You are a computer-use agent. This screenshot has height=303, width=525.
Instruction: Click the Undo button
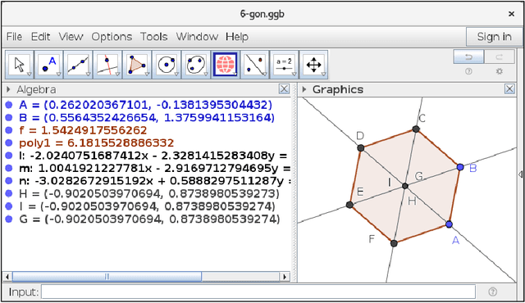468,57
